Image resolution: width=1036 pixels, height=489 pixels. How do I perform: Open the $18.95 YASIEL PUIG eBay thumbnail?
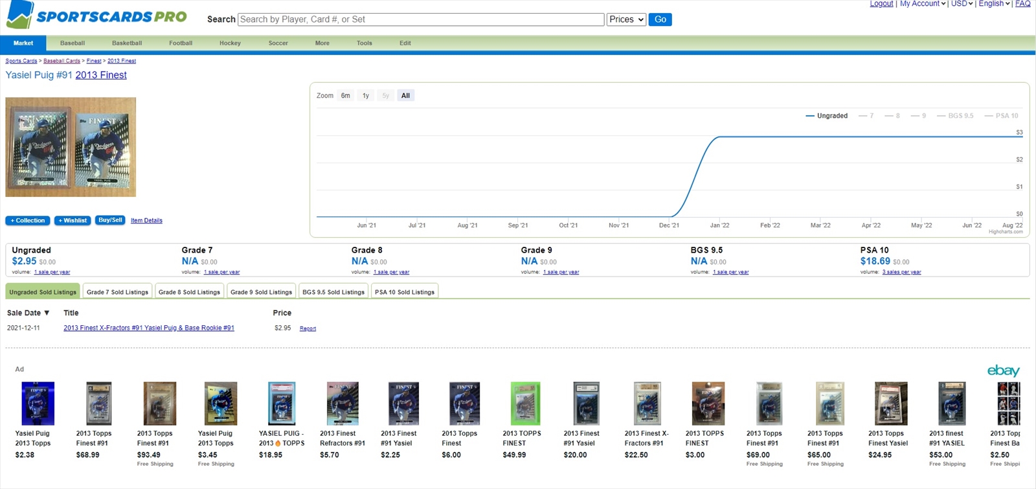coord(282,404)
